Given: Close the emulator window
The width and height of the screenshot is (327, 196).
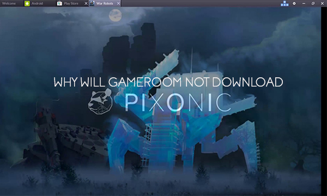Looking at the screenshot, I should pyautogui.click(x=322, y=3).
